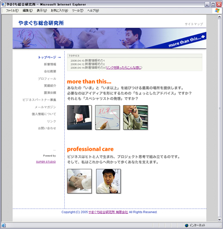
Task: Open the サイトマップ link
Action: point(194,24)
